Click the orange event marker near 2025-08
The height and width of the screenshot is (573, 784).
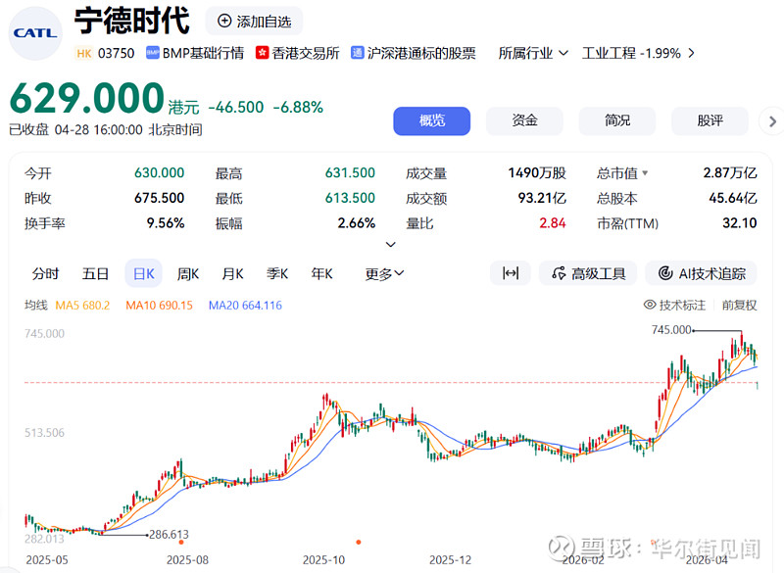click(181, 542)
